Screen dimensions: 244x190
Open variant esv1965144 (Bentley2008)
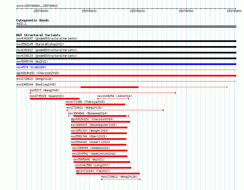[x=36, y=84]
